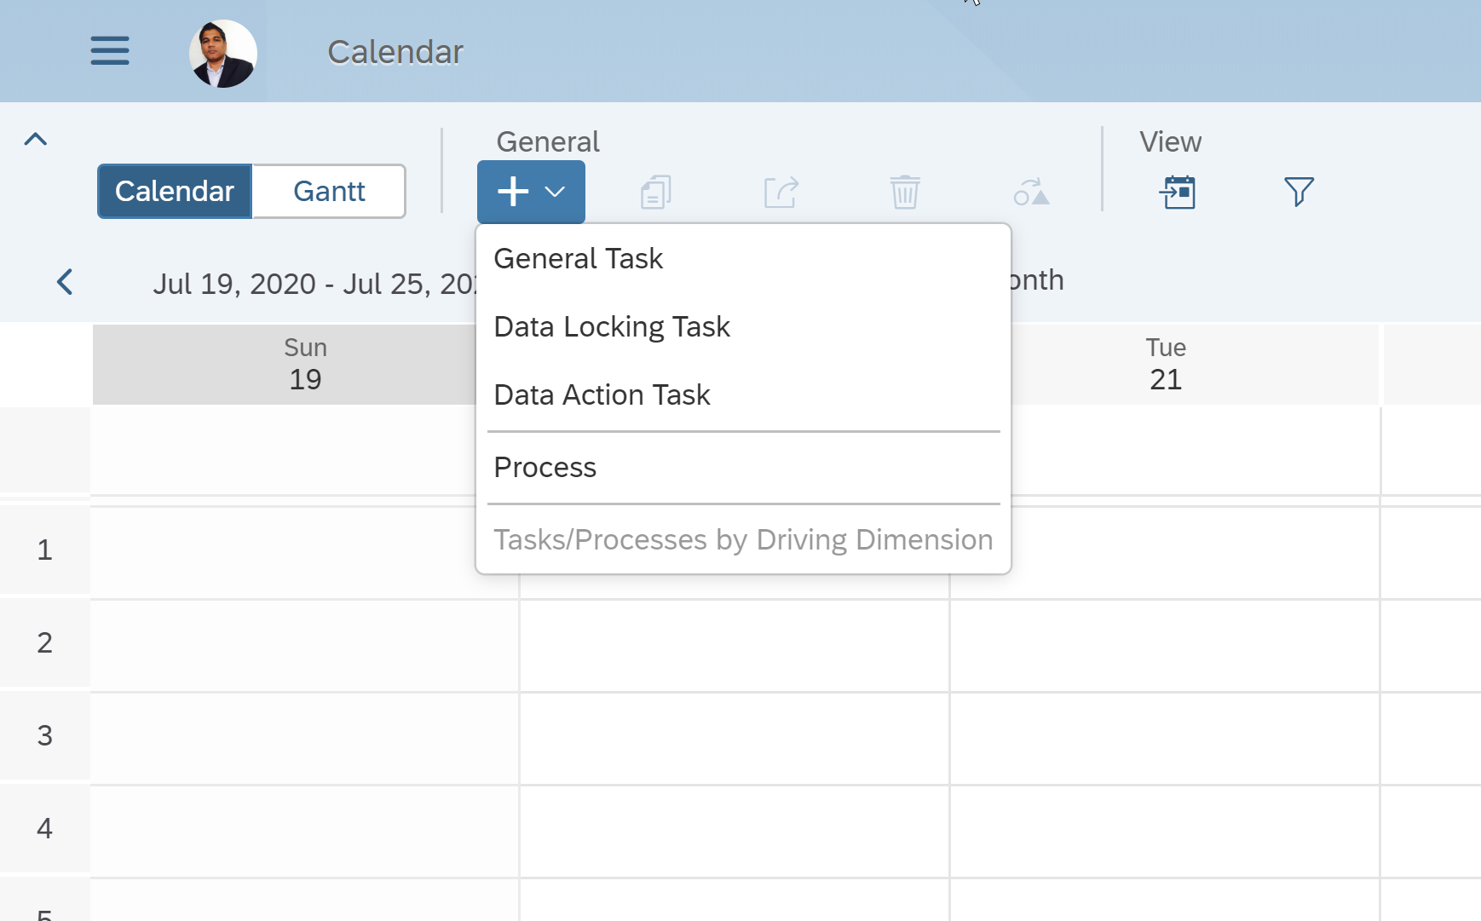Navigate to previous week with left chevron
Screen dimensions: 1481x921
[63, 282]
